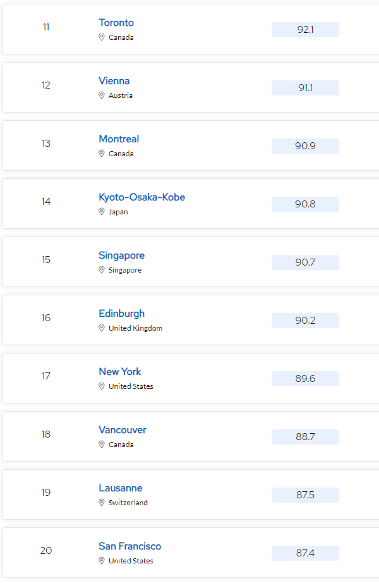The image size is (379, 583).
Task: Open the Kyoto-Osaka-Kobe city link
Action: click(x=142, y=197)
